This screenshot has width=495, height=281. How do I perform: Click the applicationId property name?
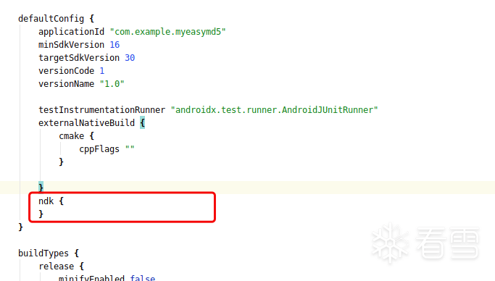click(71, 32)
